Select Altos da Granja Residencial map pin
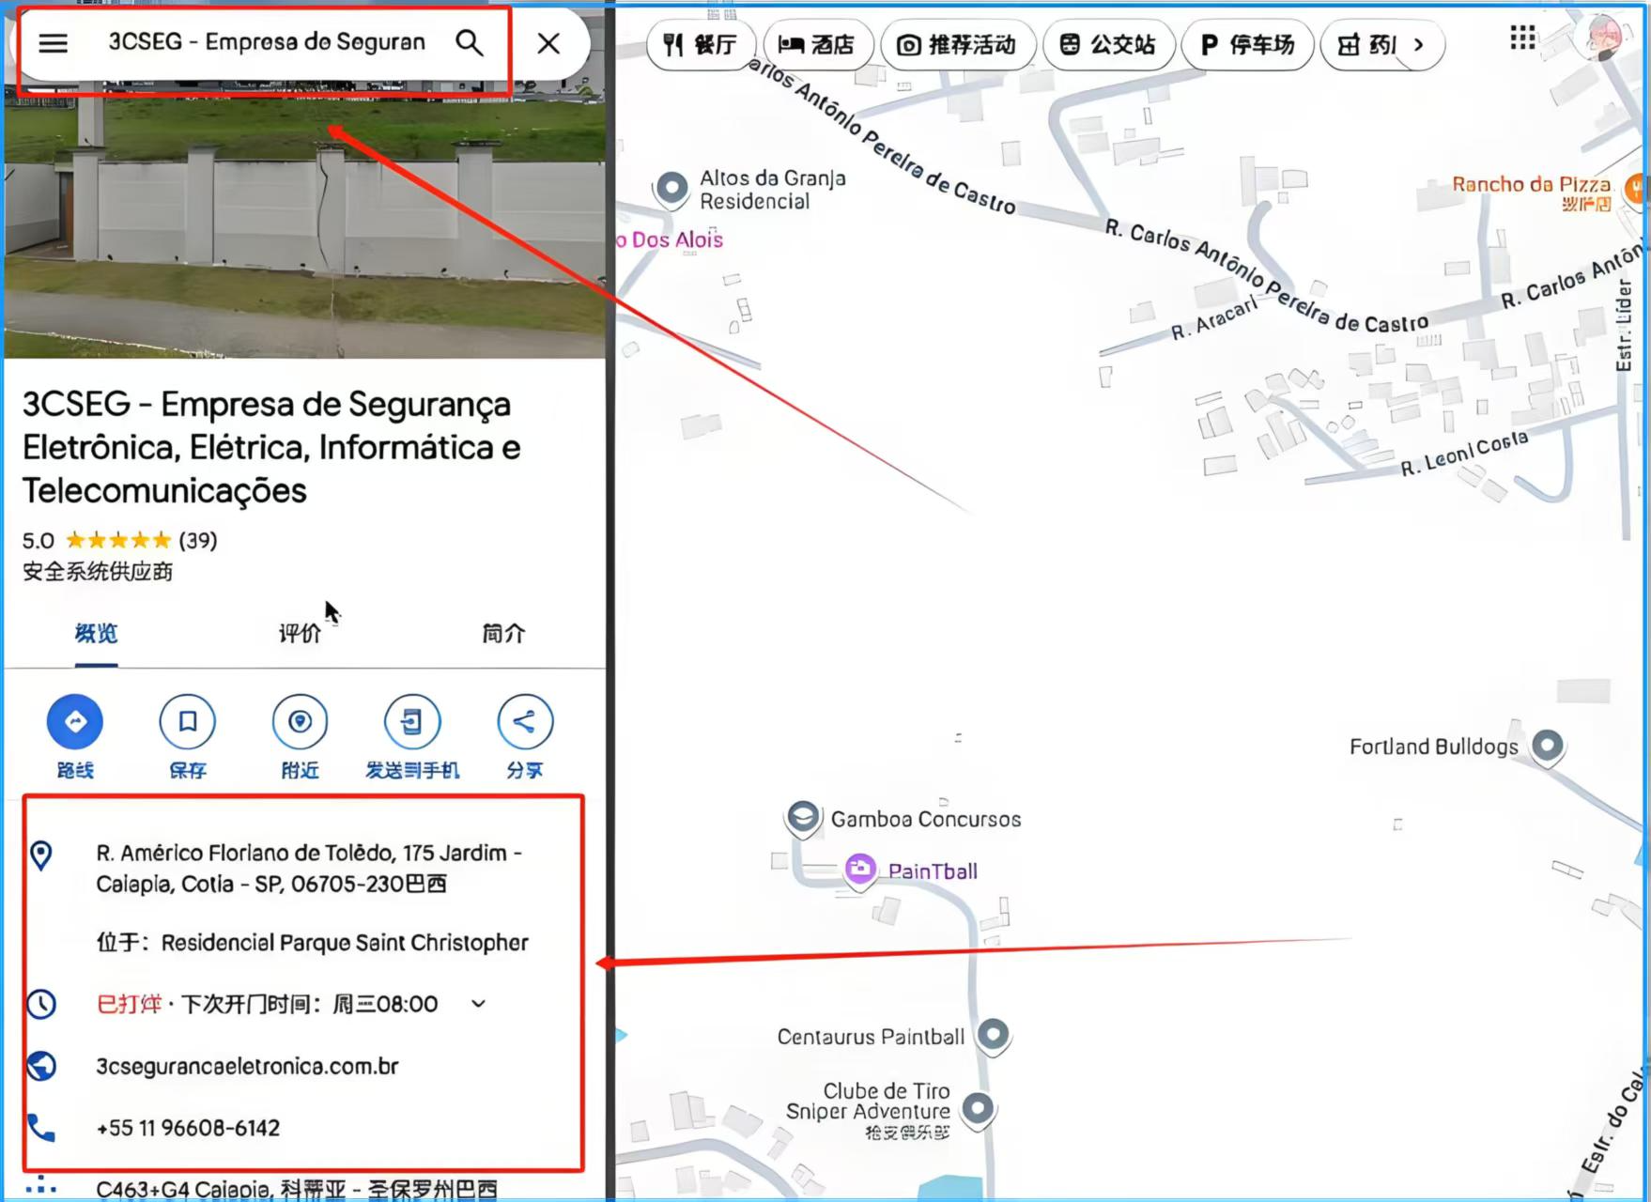The height and width of the screenshot is (1202, 1651). pyautogui.click(x=671, y=189)
